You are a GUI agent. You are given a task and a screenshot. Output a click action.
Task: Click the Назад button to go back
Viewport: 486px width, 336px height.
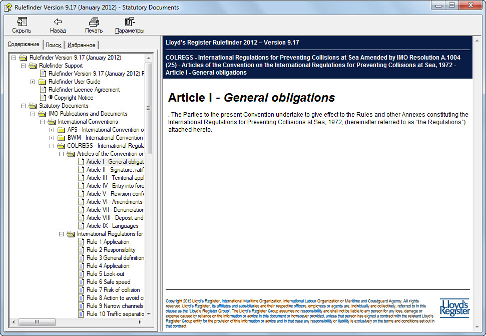click(x=57, y=23)
